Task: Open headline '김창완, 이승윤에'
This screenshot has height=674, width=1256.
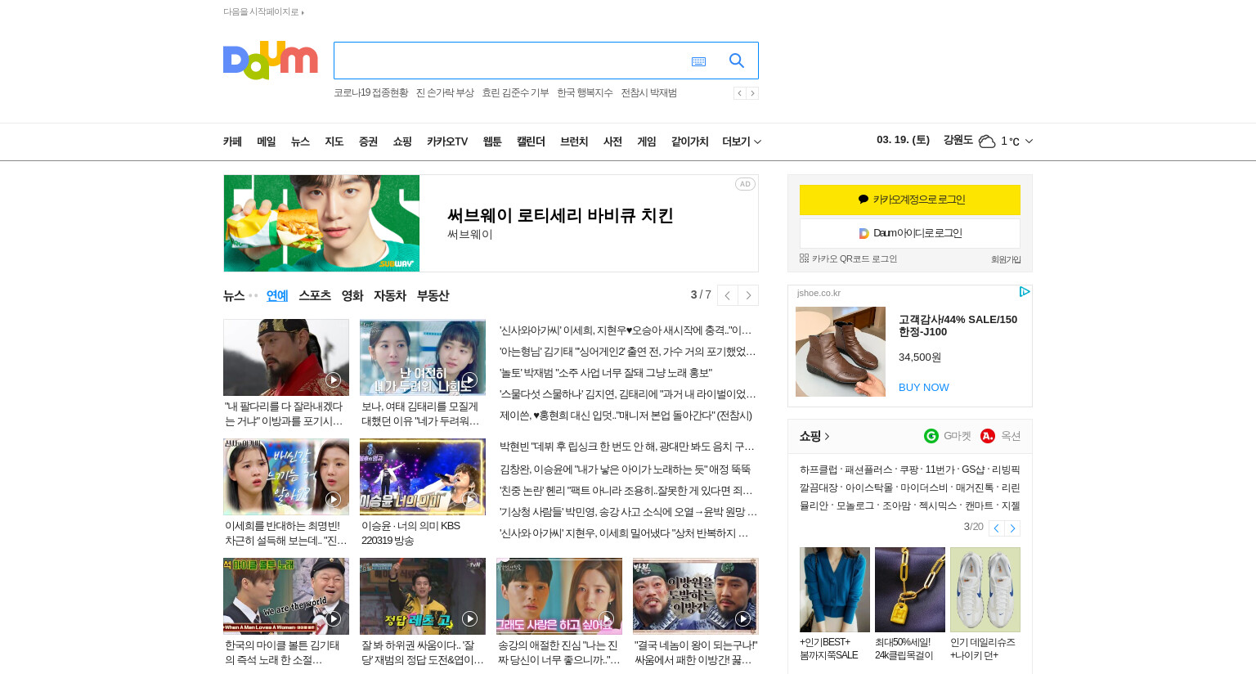Action: (x=626, y=470)
